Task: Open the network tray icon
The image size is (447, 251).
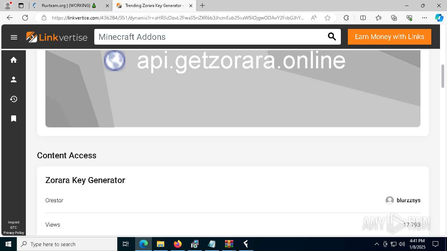Action: (x=394, y=244)
